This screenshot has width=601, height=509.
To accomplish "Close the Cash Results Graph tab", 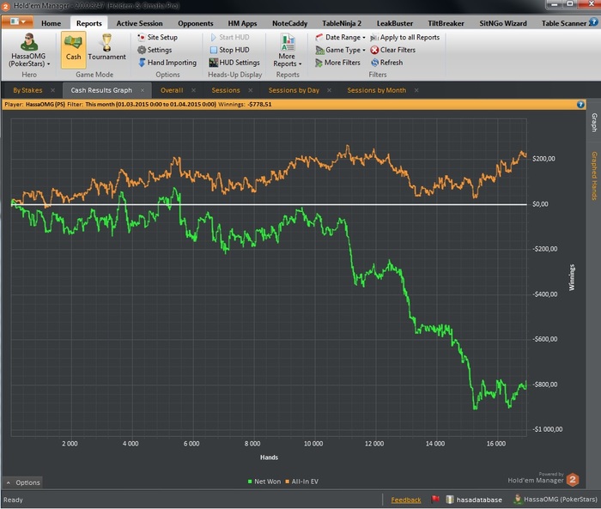I will point(143,90).
